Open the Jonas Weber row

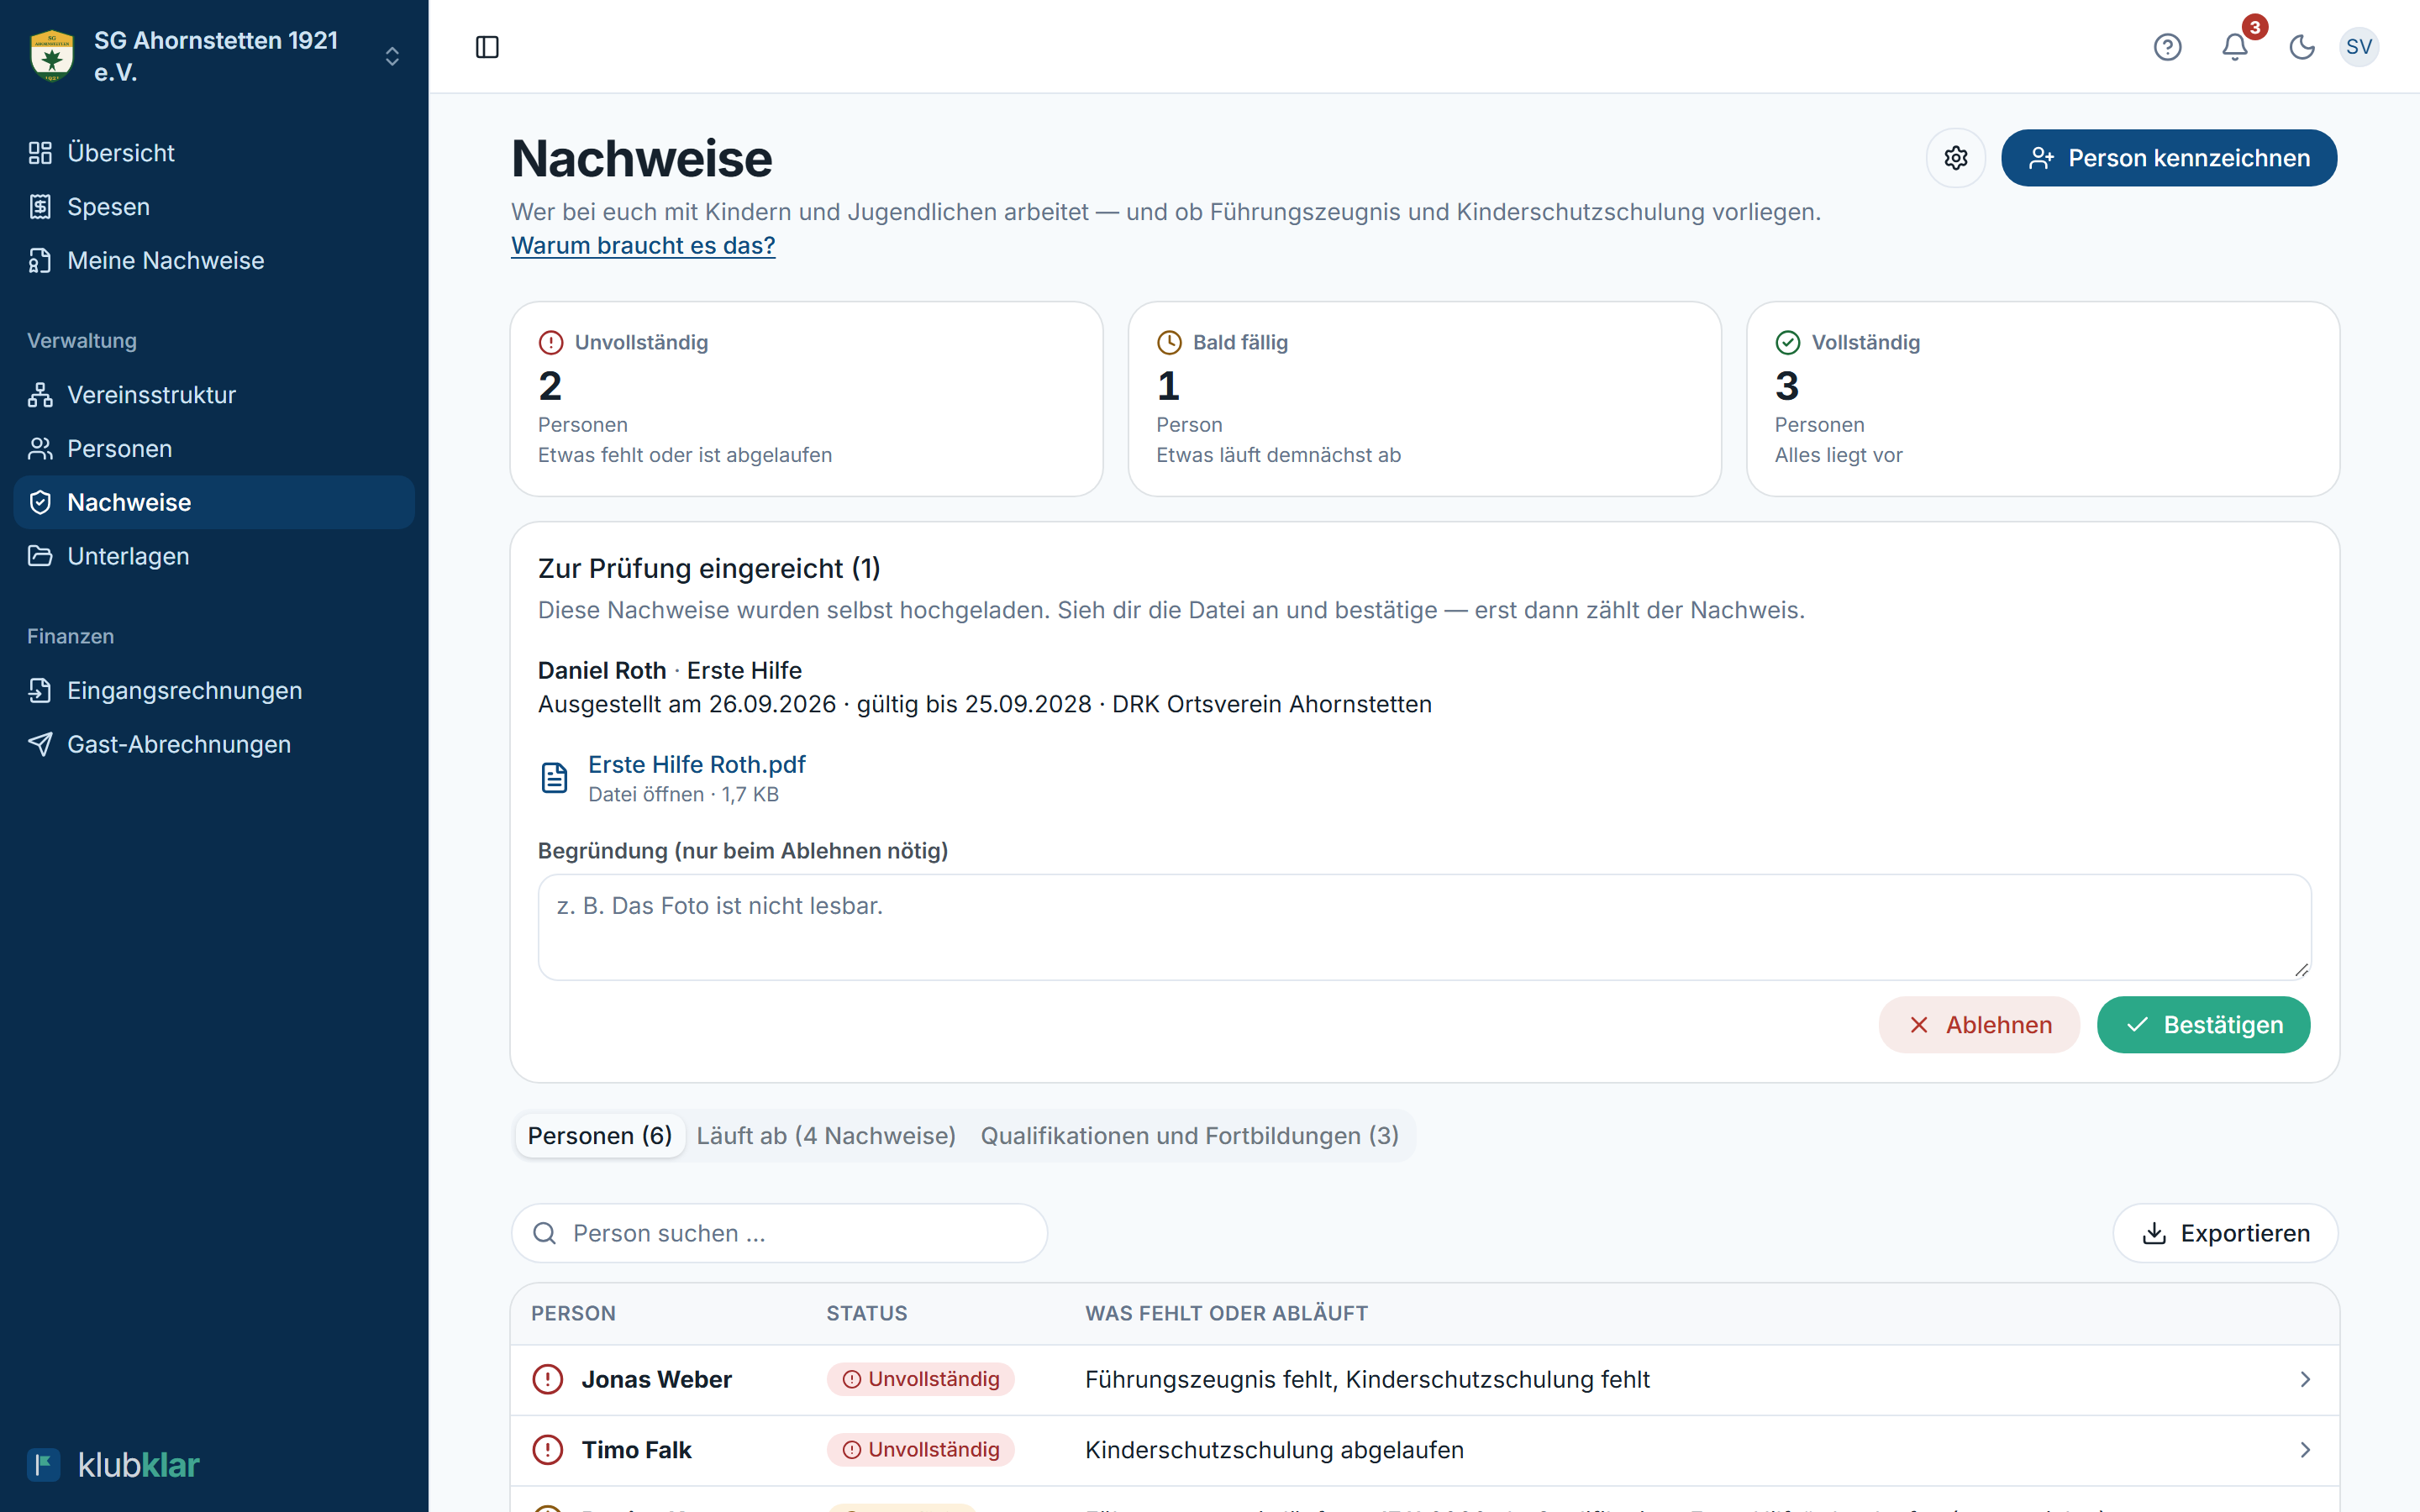pyautogui.click(x=1424, y=1380)
